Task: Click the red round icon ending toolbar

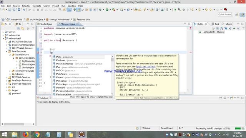Action: point(225,10)
